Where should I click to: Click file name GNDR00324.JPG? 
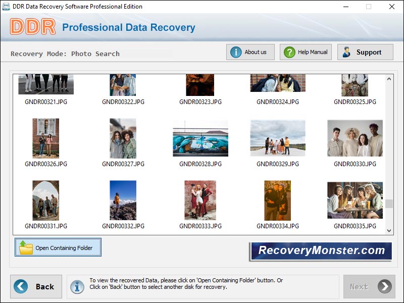[278, 102]
